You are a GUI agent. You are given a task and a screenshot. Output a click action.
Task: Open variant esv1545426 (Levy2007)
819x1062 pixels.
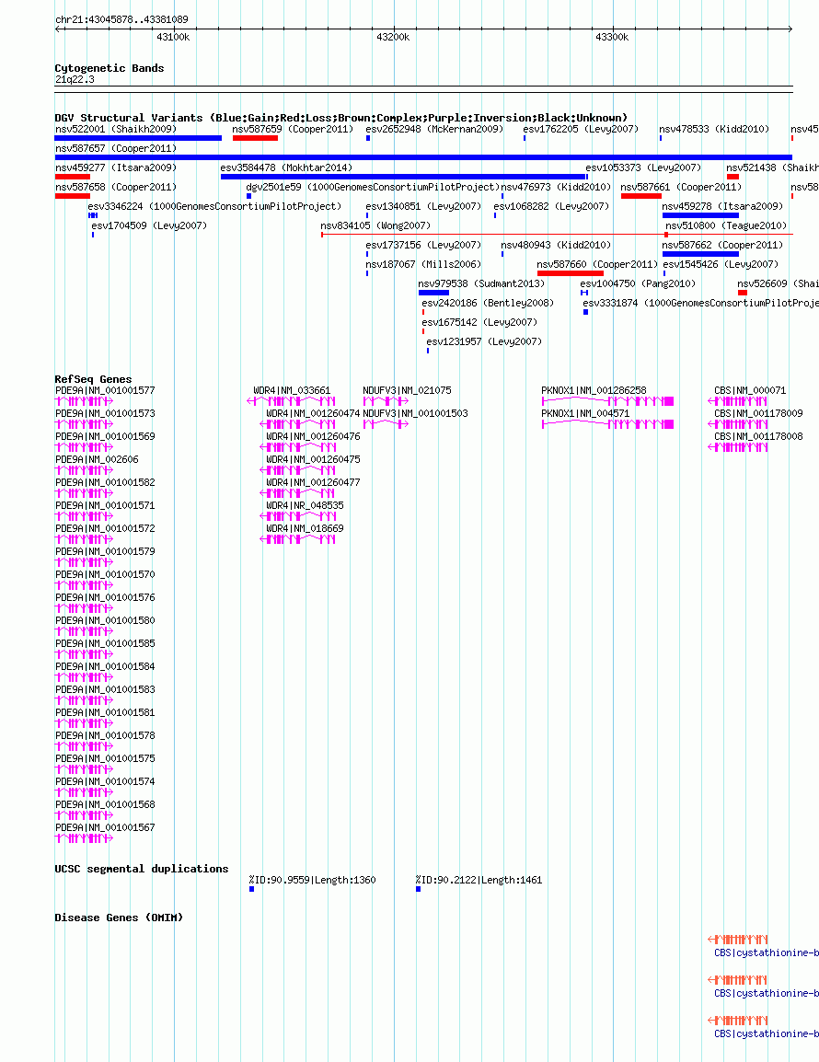click(721, 264)
